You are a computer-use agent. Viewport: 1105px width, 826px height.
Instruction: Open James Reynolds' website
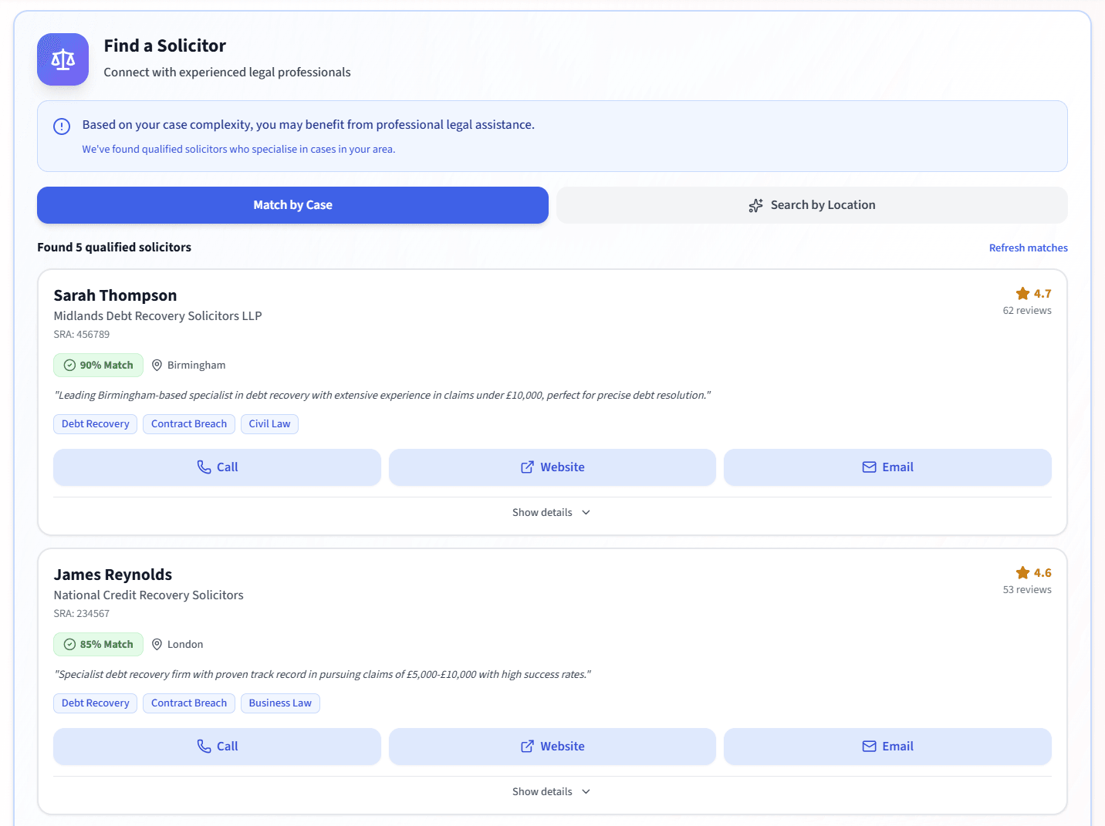click(x=552, y=747)
